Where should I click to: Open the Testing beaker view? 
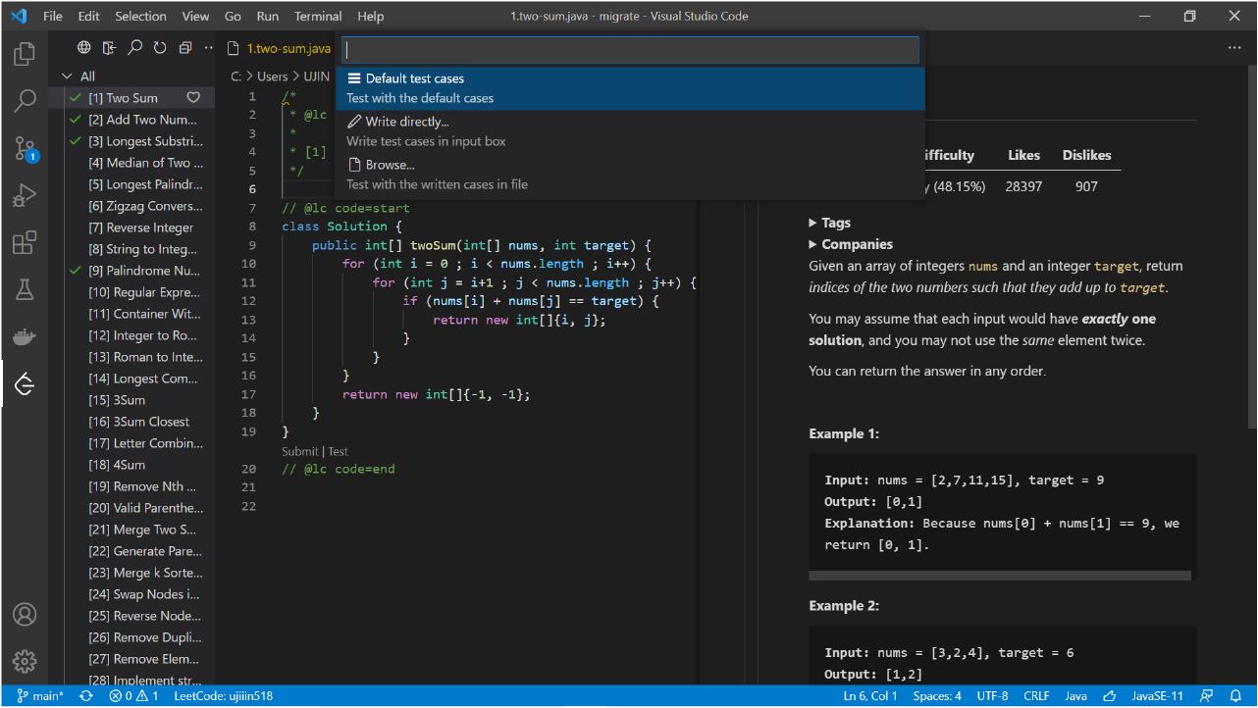24,289
